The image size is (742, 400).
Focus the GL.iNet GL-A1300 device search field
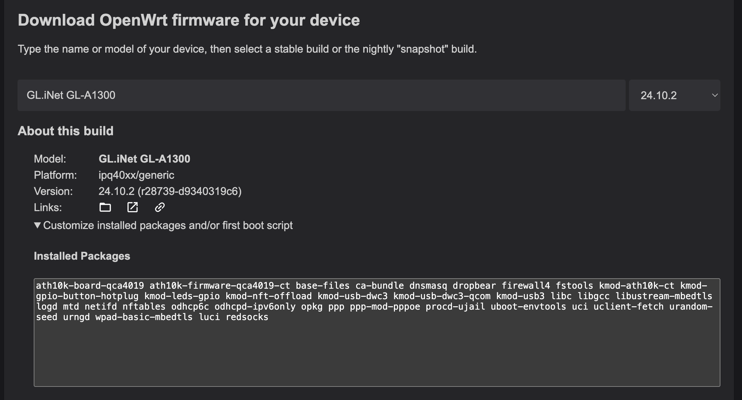click(321, 95)
